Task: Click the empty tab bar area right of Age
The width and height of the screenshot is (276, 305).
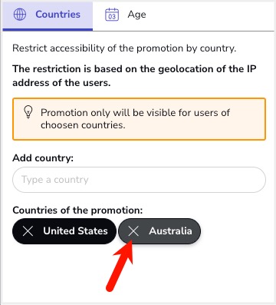Action: point(212,15)
